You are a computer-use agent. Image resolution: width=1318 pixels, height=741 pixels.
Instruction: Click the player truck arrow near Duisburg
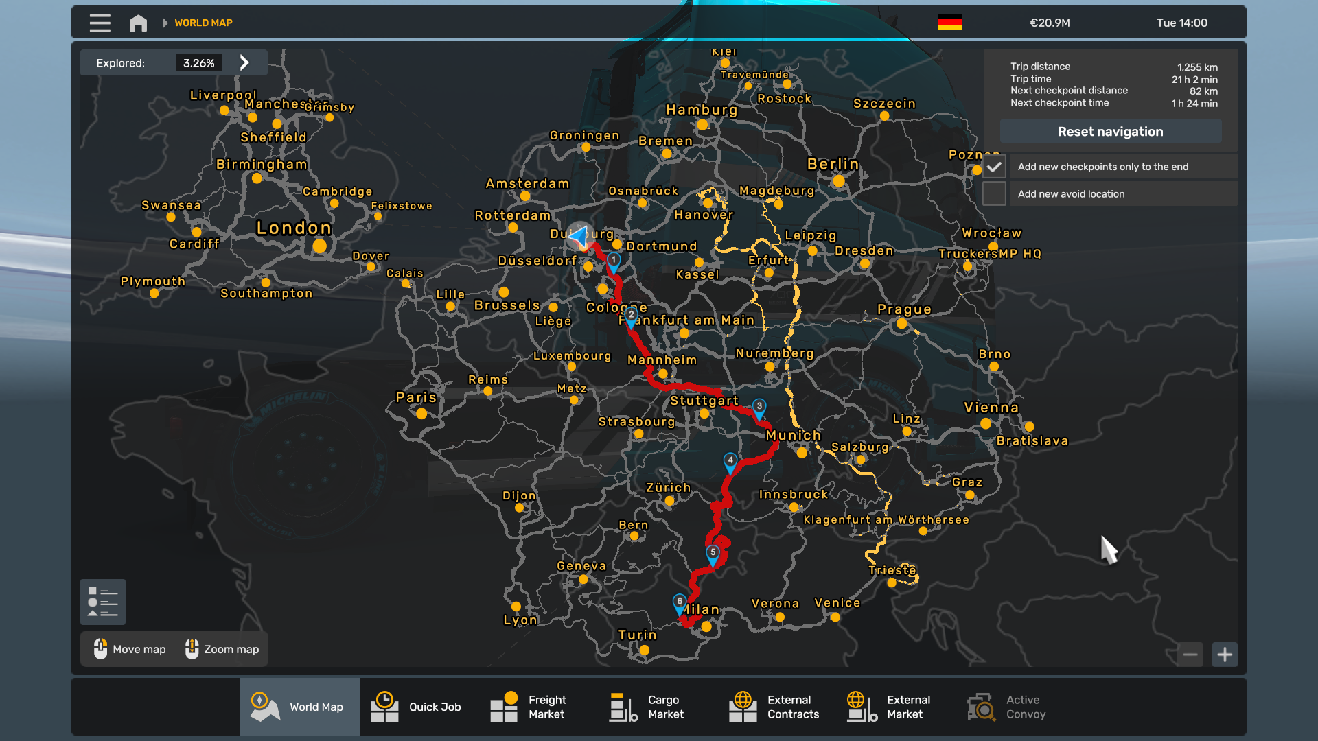580,237
